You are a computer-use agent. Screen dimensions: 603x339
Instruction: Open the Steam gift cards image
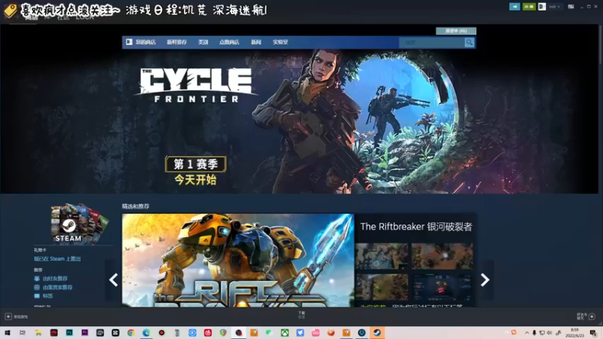pyautogui.click(x=80, y=223)
